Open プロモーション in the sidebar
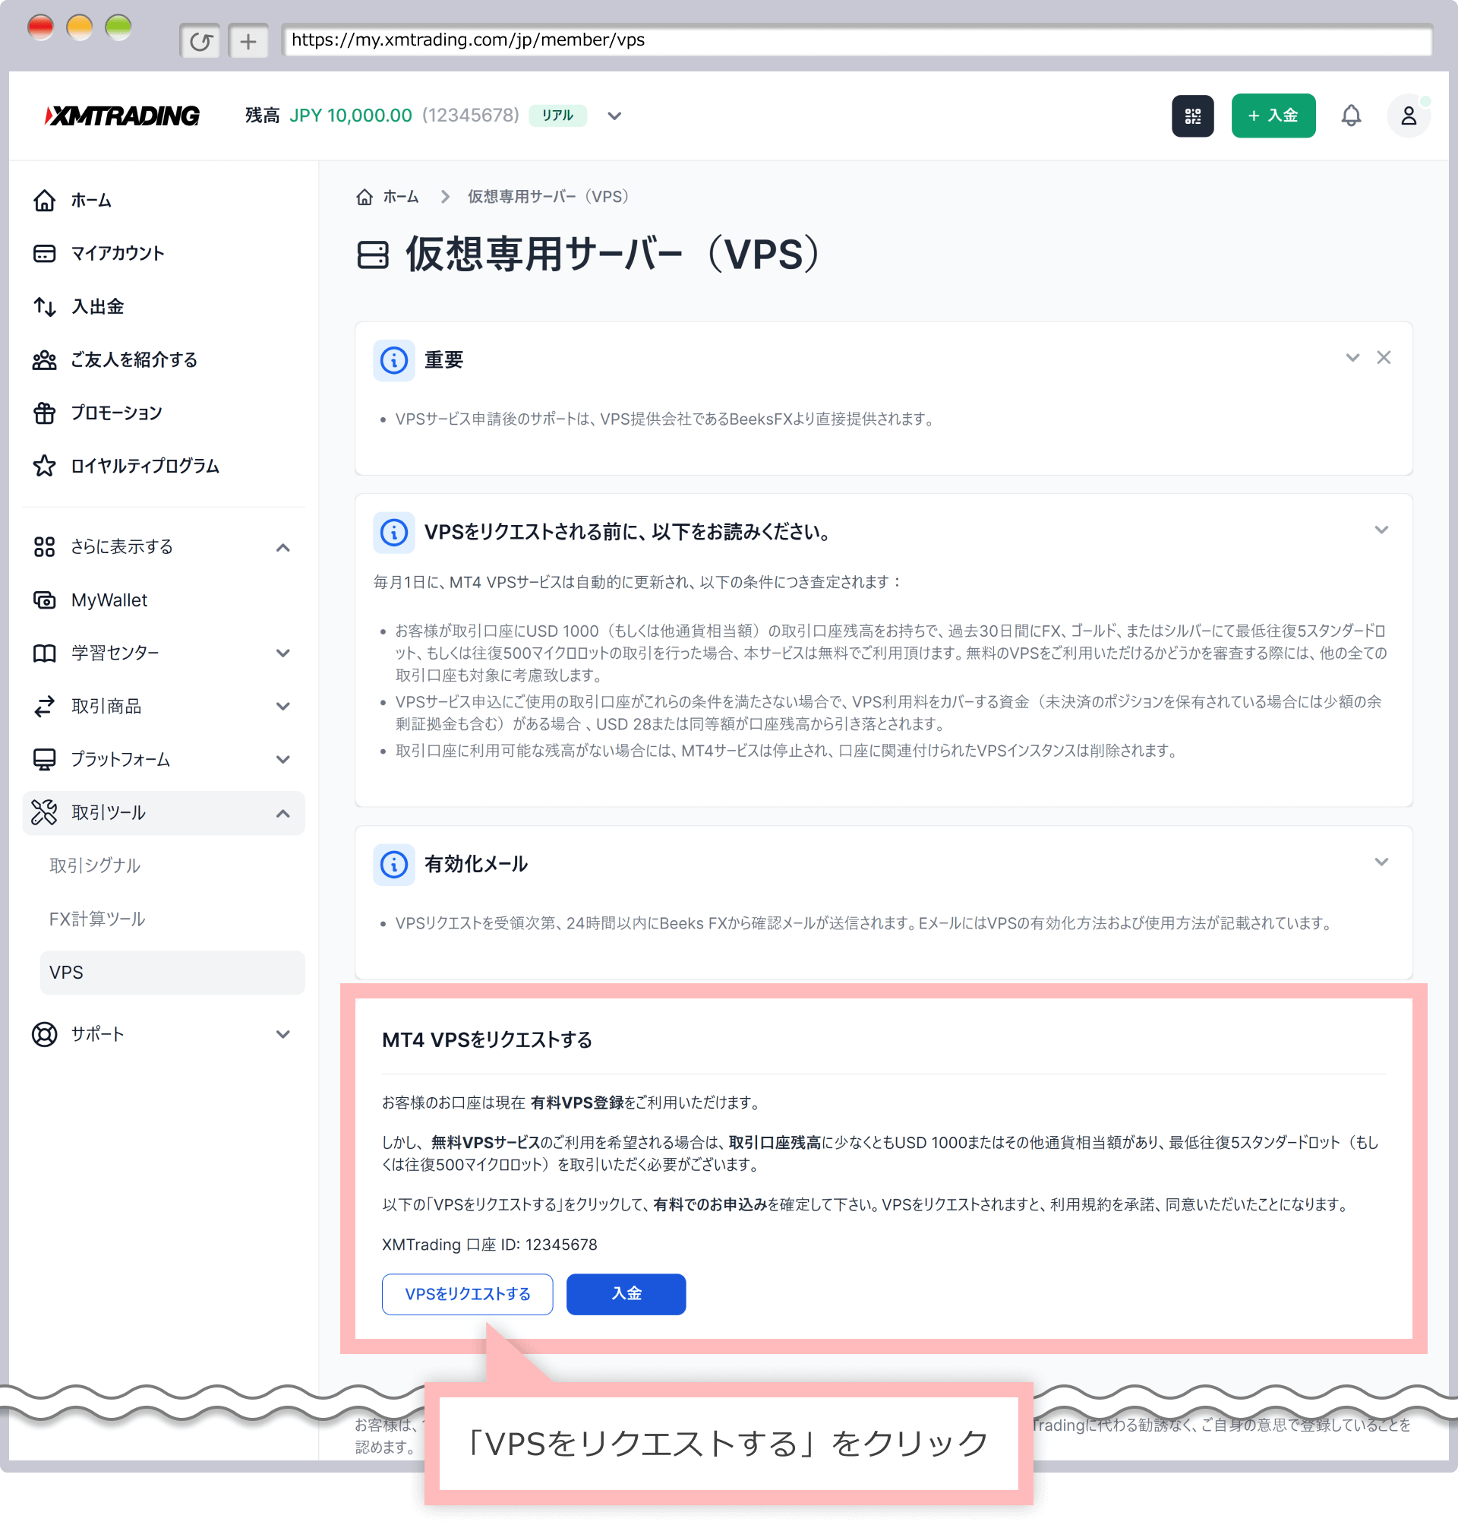The width and height of the screenshot is (1458, 1525). point(163,413)
